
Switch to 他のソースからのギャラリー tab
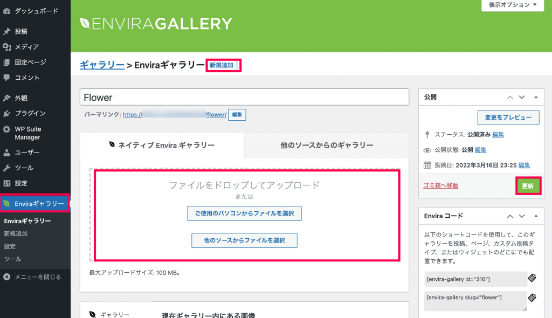pyautogui.click(x=327, y=145)
